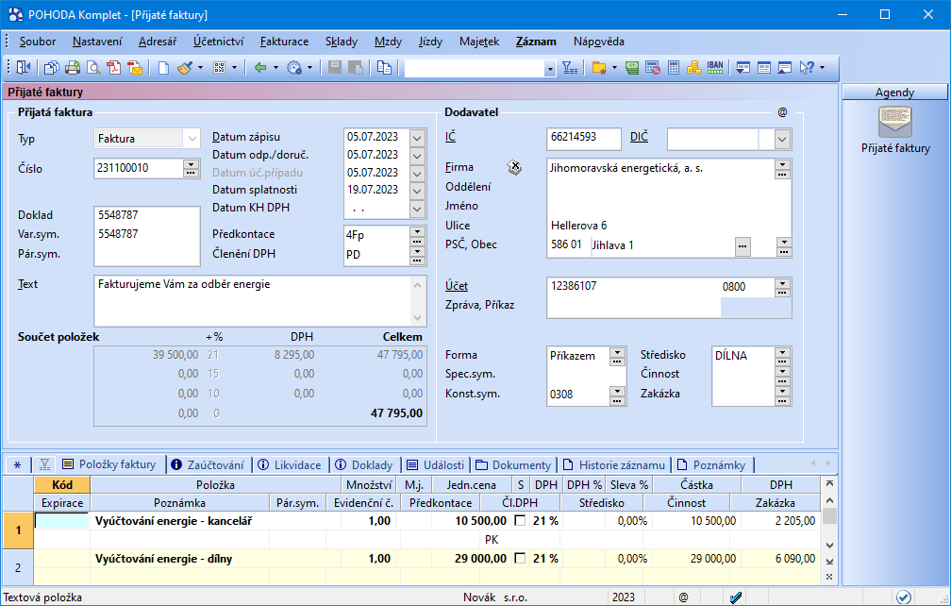This screenshot has width=951, height=606.
Task: Click the IČ link label
Action: (450, 137)
